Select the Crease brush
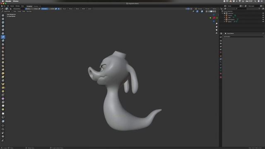 (3, 44)
